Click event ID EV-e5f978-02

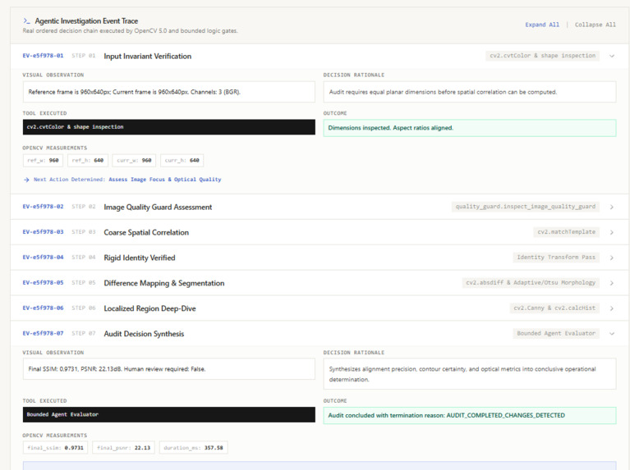(43, 207)
